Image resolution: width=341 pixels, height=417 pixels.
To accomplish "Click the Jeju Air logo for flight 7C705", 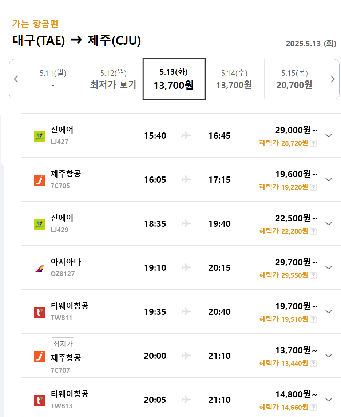I will coord(40,180).
